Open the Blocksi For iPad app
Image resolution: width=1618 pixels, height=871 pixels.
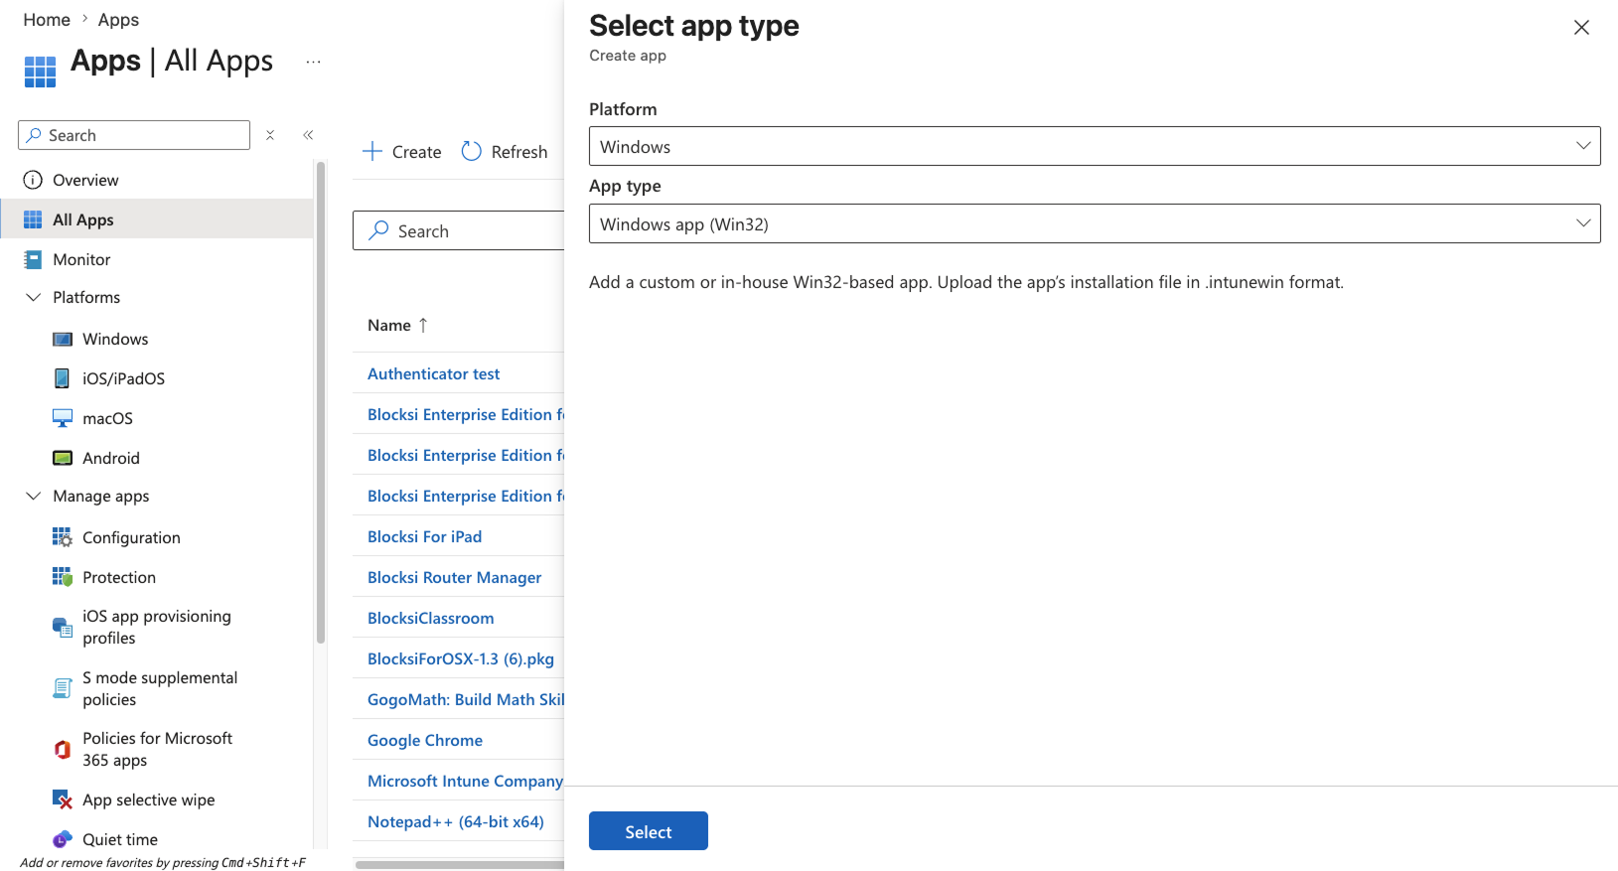424,536
